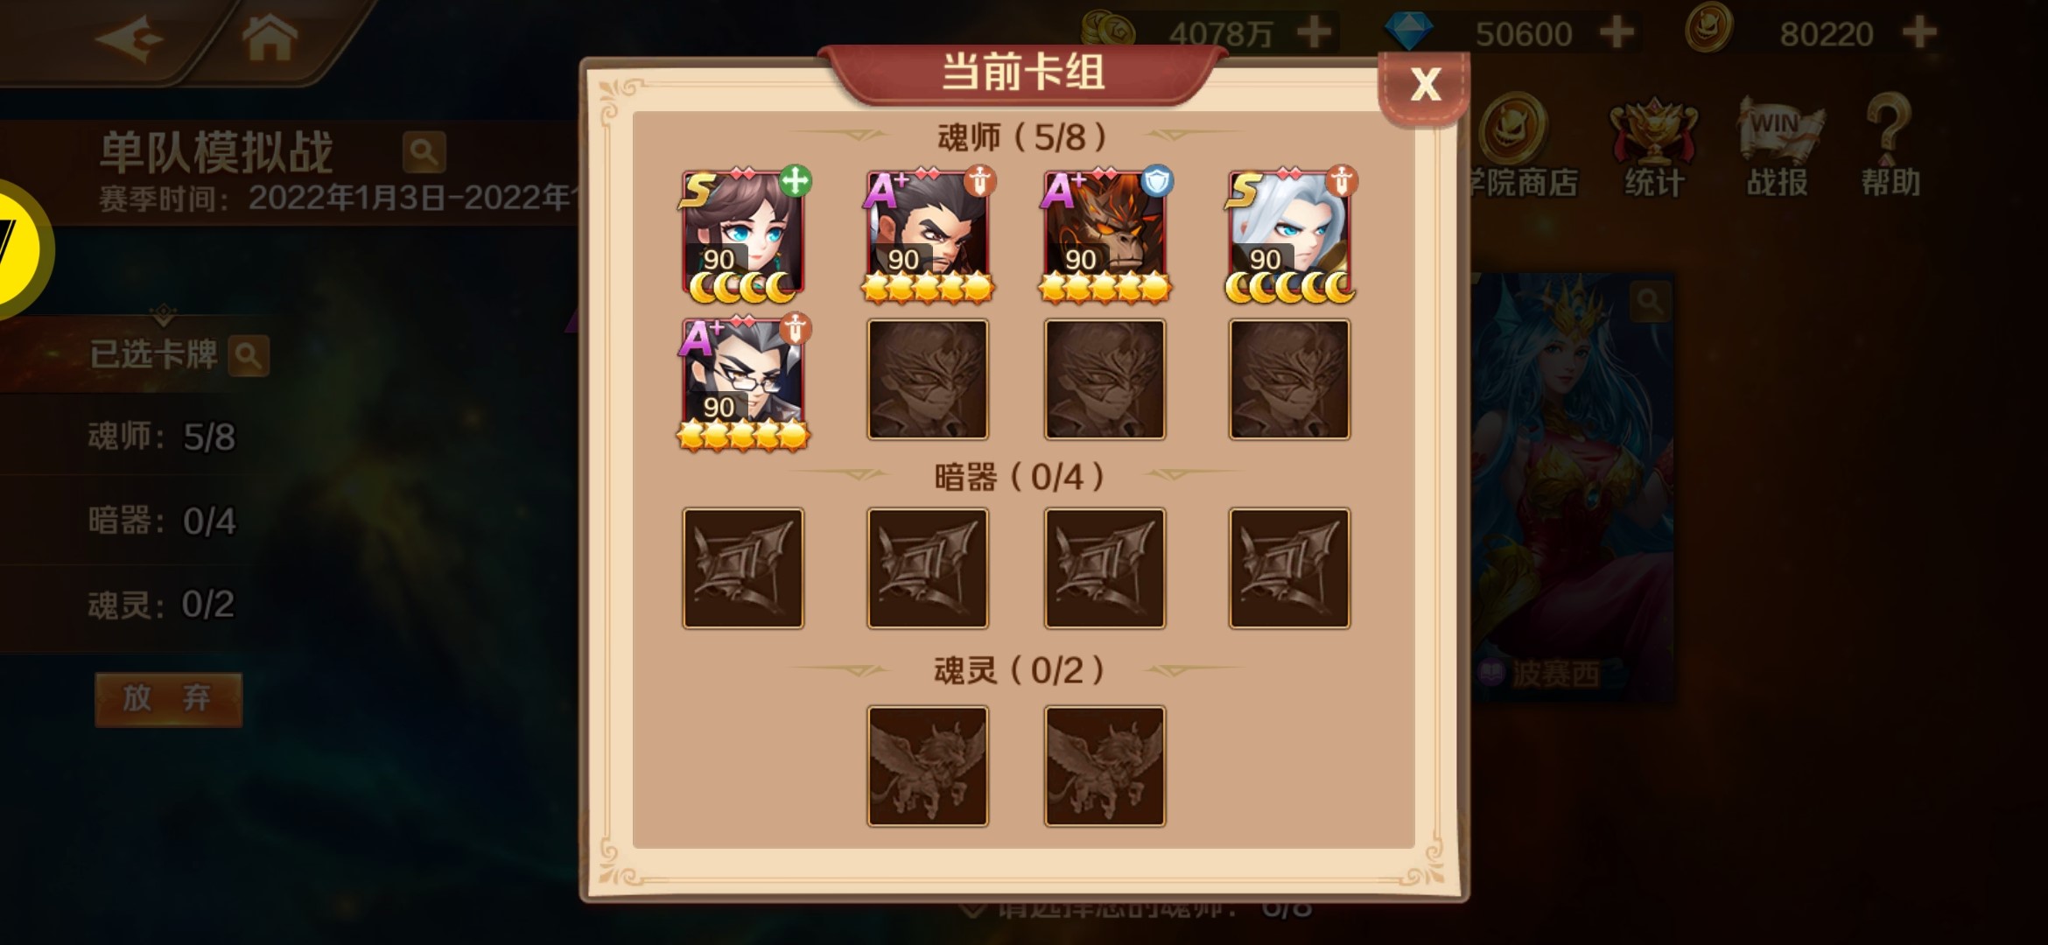Click the magnifier beside 单队模拟战
This screenshot has width=2048, height=945.
click(424, 152)
